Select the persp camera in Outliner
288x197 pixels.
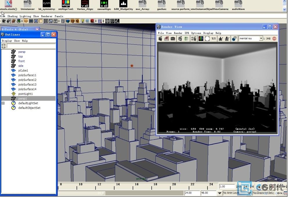tap(22, 52)
